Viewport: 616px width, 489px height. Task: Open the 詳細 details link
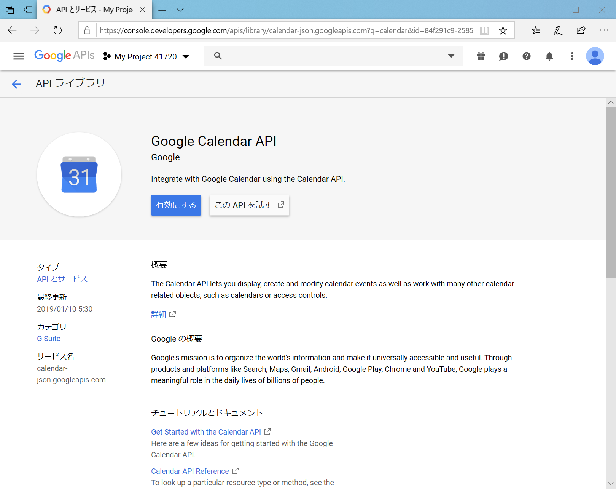pyautogui.click(x=163, y=314)
